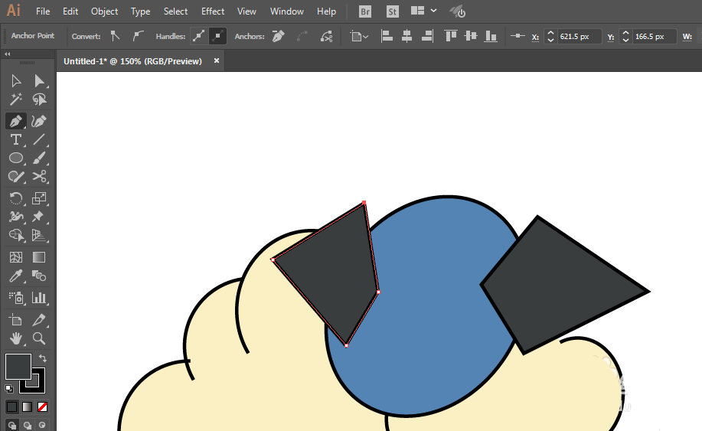Screen dimensions: 702x431
Task: Pick the Mesh tool
Action: 15,257
